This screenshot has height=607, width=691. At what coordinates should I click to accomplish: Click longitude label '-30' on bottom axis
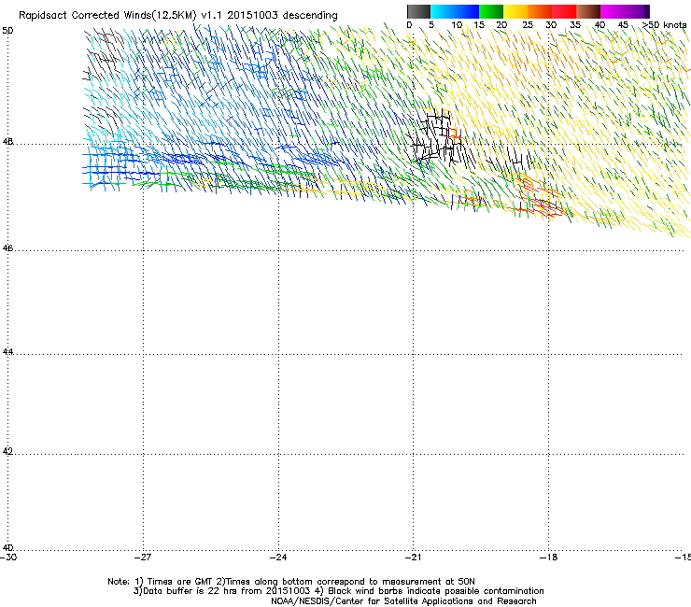[x=8, y=558]
